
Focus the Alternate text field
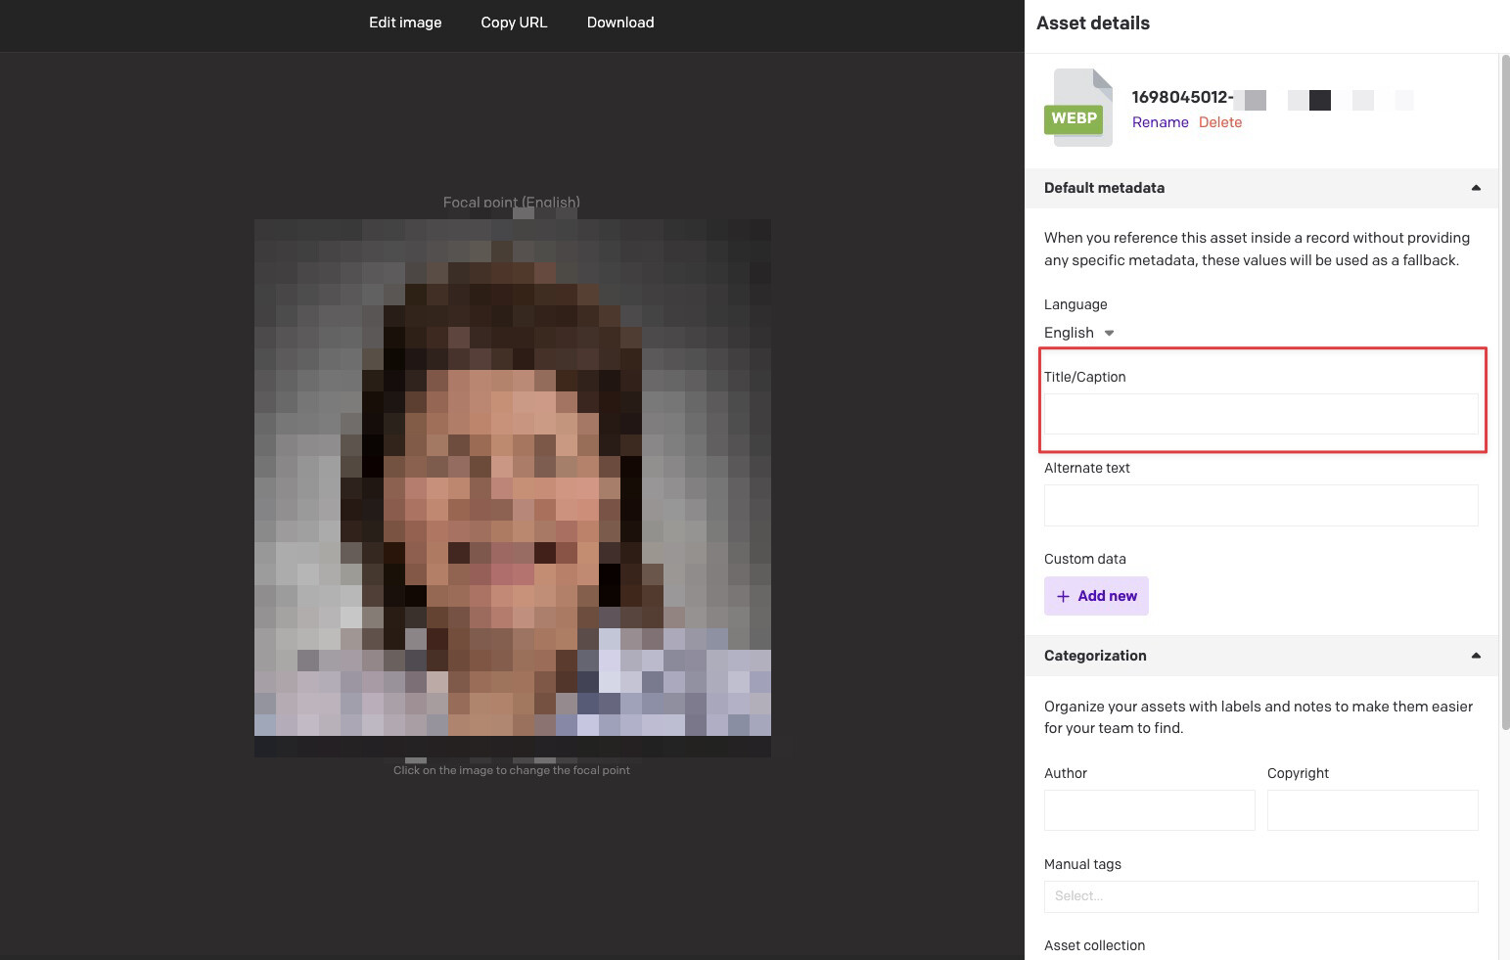[x=1261, y=505]
